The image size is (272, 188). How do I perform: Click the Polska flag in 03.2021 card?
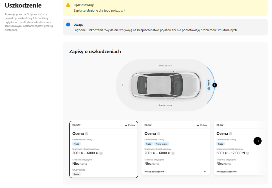click(x=198, y=125)
